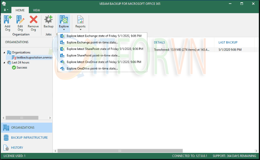260x160 pixels.
Task: Switch to the VIEW ribbon tab
Action: [x=37, y=10]
